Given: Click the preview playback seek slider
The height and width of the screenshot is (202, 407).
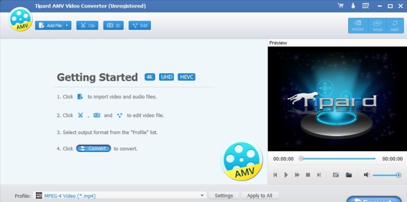Looking at the screenshot, I should pyautogui.click(x=338, y=159).
